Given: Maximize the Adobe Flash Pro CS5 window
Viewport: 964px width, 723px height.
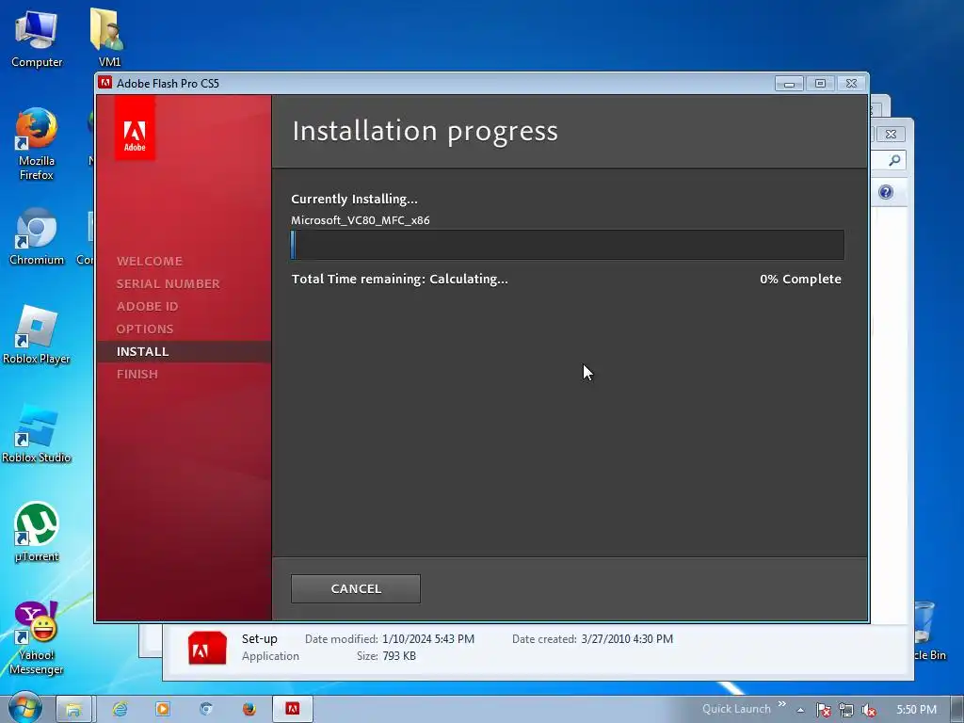Looking at the screenshot, I should [x=820, y=83].
